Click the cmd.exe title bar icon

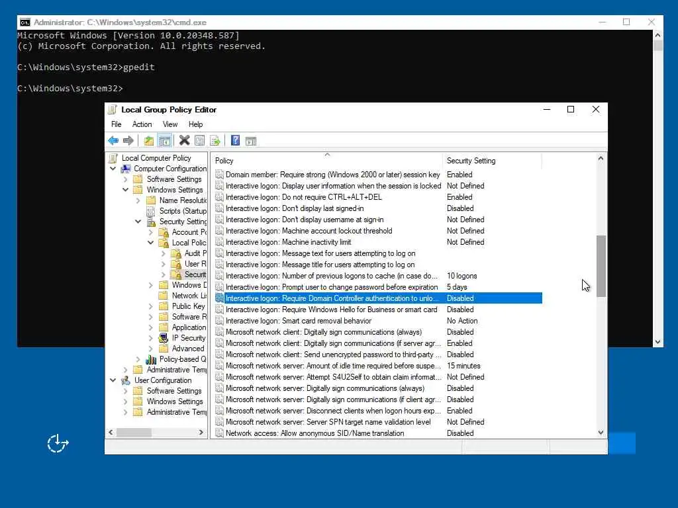pyautogui.click(x=25, y=22)
